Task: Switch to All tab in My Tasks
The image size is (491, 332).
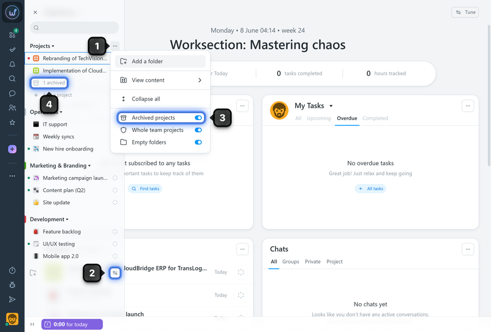Action: [298, 118]
